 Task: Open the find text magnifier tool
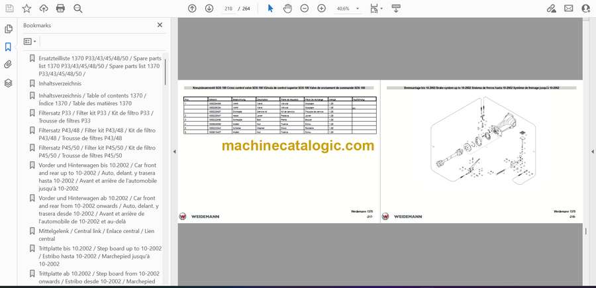(x=78, y=9)
